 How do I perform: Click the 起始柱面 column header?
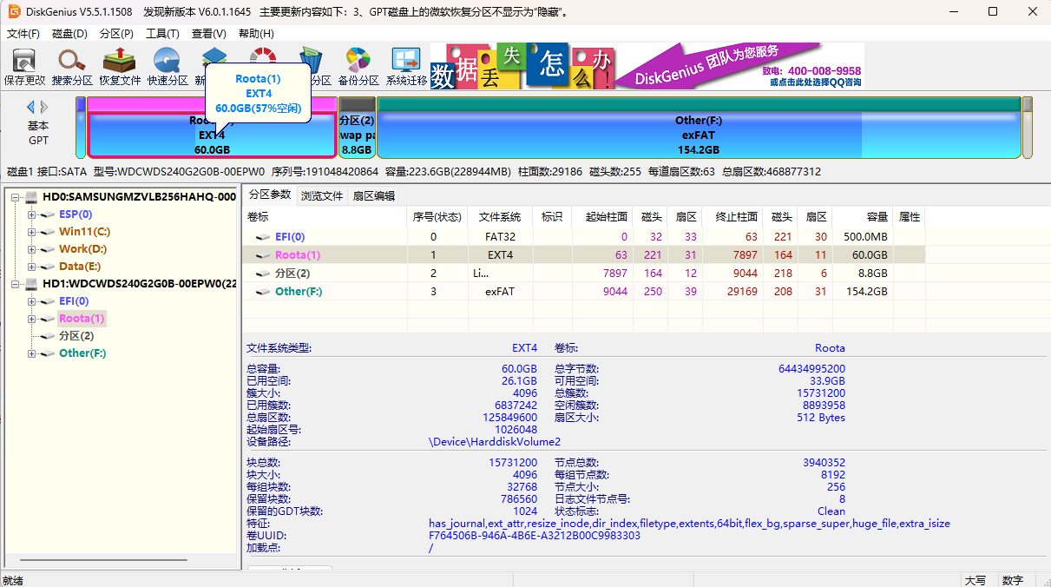601,217
